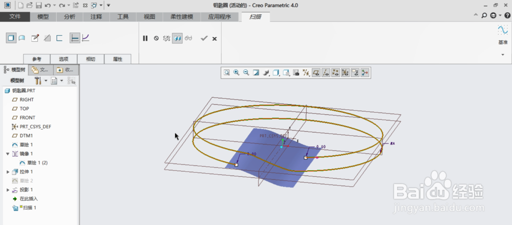Undo the last action
This screenshot has height=225, width=512.
[x=48, y=5]
